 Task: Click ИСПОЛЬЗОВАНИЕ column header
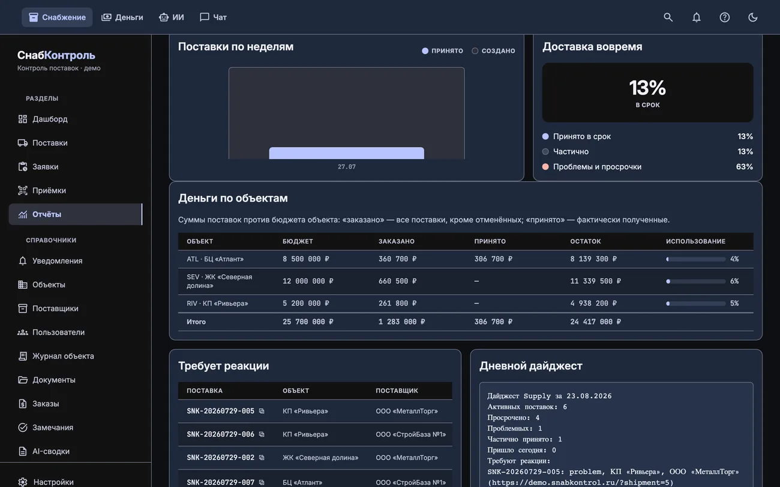695,241
